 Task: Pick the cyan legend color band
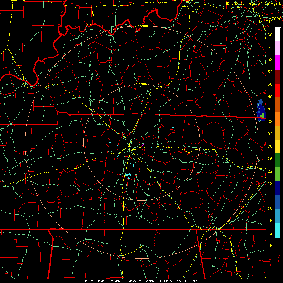(278, 230)
